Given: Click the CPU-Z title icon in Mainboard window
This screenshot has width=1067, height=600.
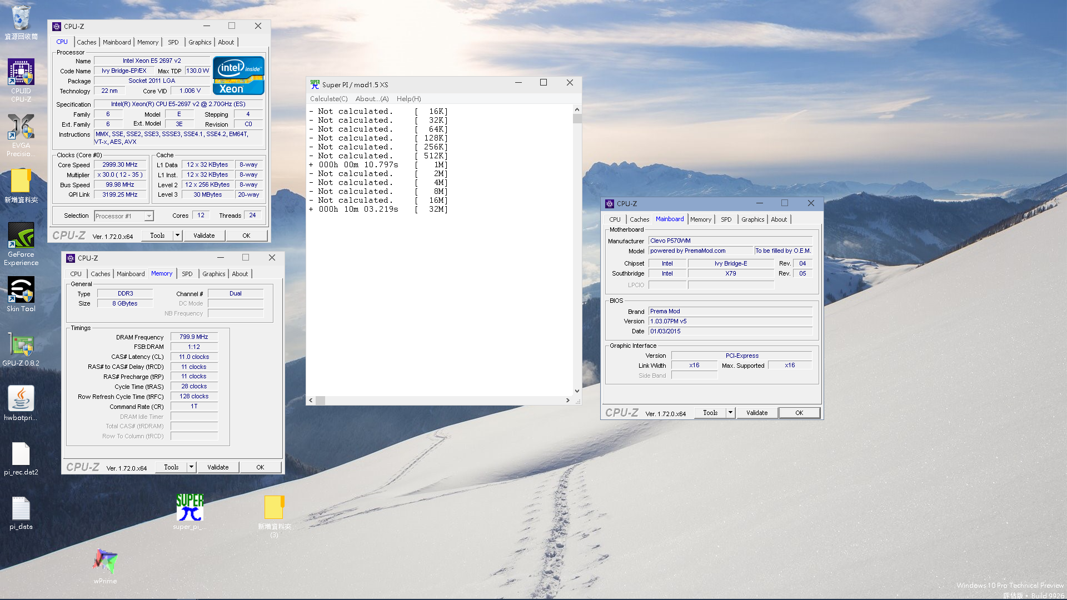Looking at the screenshot, I should (610, 203).
